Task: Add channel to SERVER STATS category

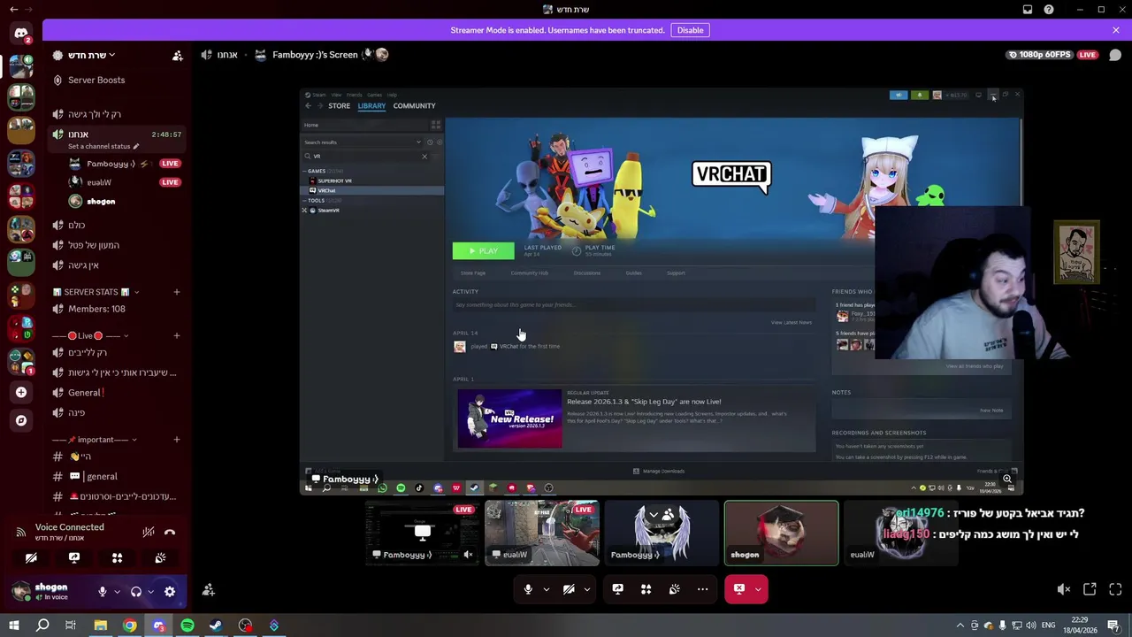Action: [x=177, y=292]
